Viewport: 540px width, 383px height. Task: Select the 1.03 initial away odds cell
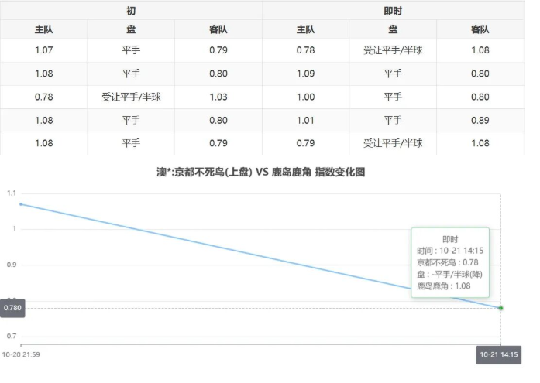[218, 97]
